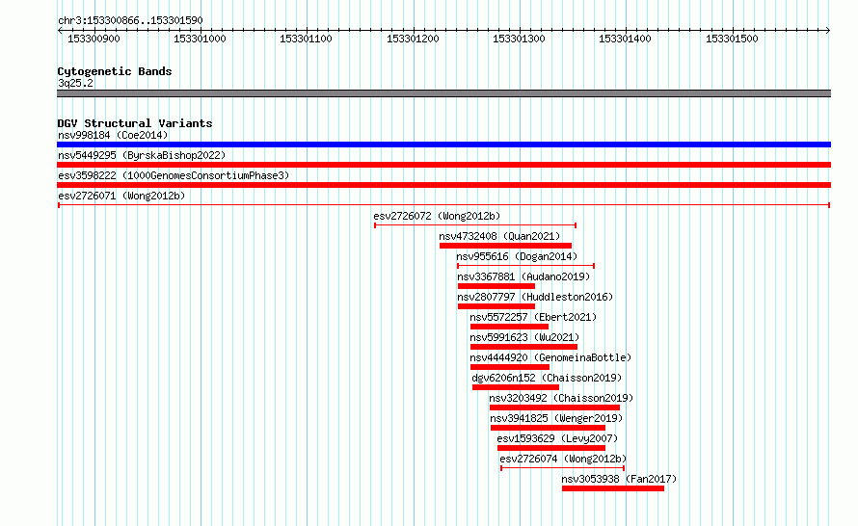Click the esv2726074 thin span line
Image resolution: width=858 pixels, height=526 pixels.
pyautogui.click(x=562, y=468)
